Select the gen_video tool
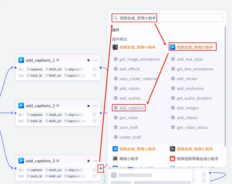 [x=126, y=118]
